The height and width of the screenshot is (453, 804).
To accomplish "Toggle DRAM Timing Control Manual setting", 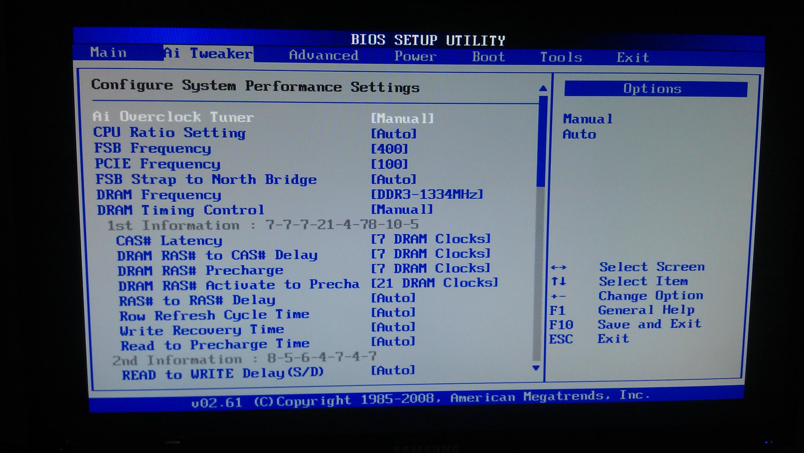I will click(402, 209).
